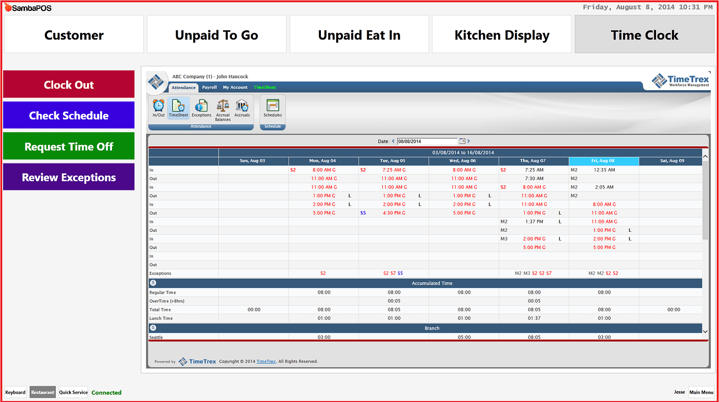
Task: Select the Restaurant department button
Action: (x=43, y=393)
